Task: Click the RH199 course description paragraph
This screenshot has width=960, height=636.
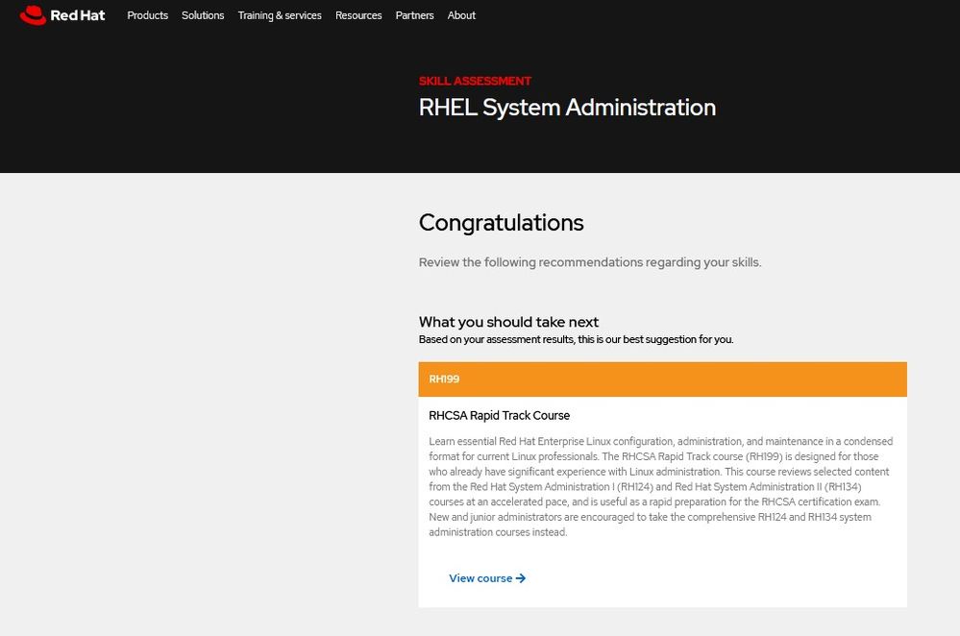Action: (661, 487)
